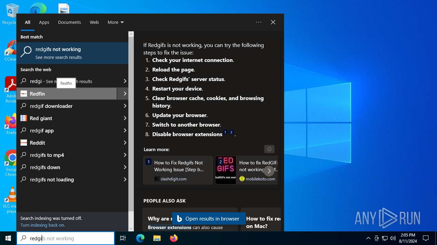Screen dimensions: 437x245
Task: Open the Reddit suggestion icon
Action: point(24,143)
